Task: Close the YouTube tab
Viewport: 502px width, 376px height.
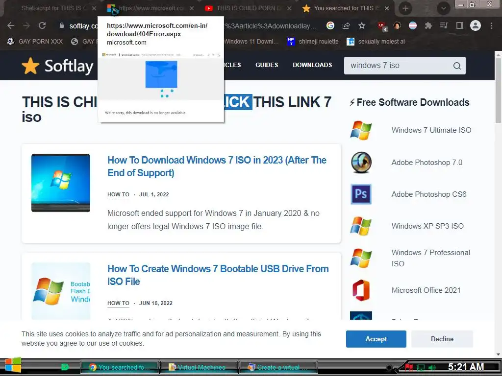Action: (289, 8)
